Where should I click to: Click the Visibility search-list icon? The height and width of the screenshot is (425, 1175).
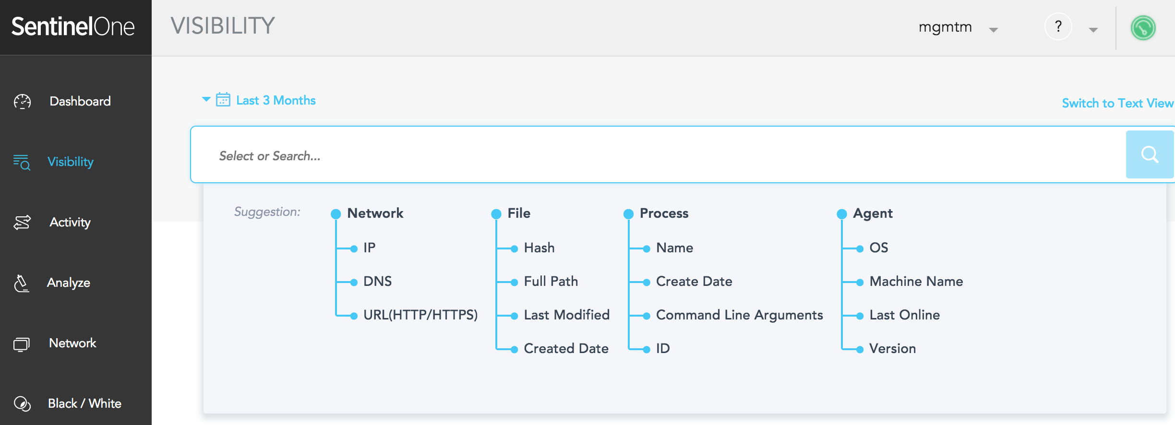pyautogui.click(x=22, y=162)
